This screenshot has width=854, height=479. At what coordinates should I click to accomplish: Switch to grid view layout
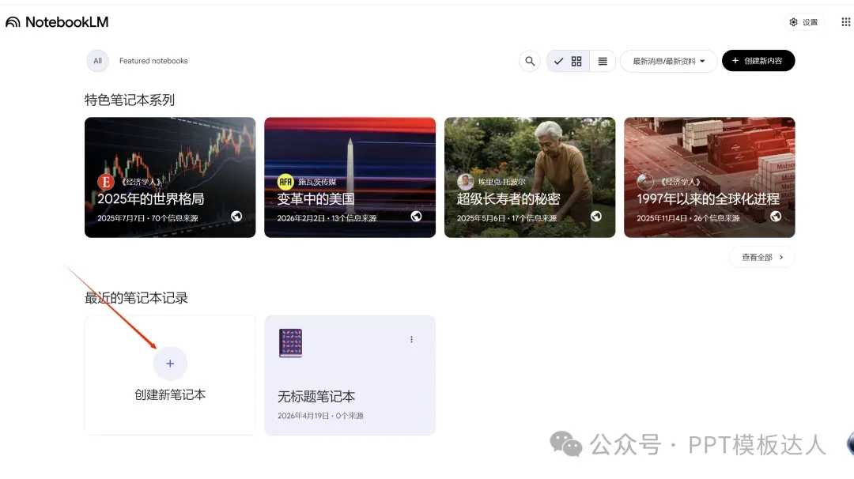click(x=576, y=61)
